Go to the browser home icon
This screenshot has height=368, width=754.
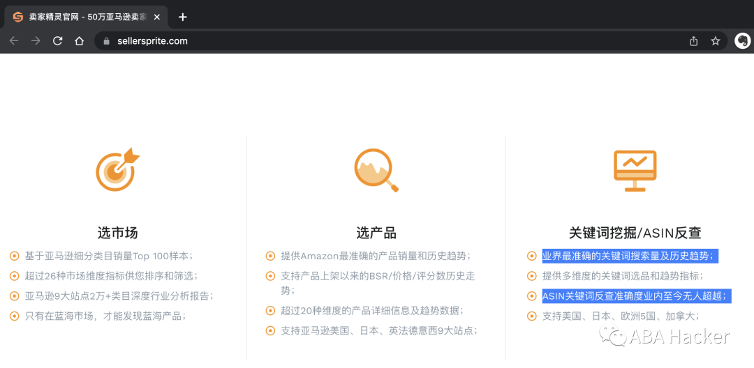pos(80,41)
